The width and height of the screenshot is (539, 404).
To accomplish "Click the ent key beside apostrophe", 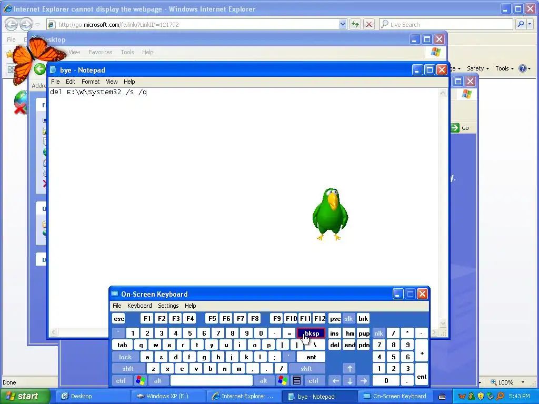I will [311, 357].
